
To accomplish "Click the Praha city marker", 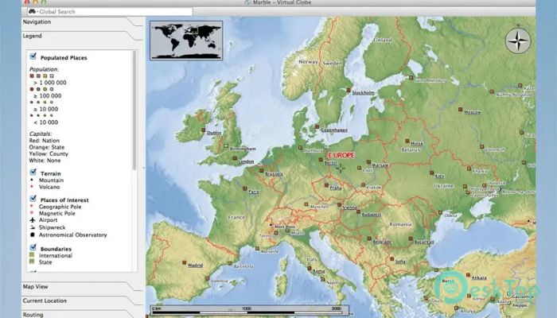I will coord(326,185).
